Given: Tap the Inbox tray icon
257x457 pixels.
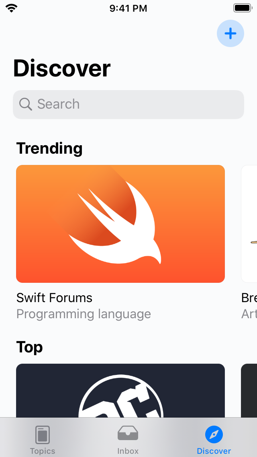Looking at the screenshot, I should (x=128, y=434).
